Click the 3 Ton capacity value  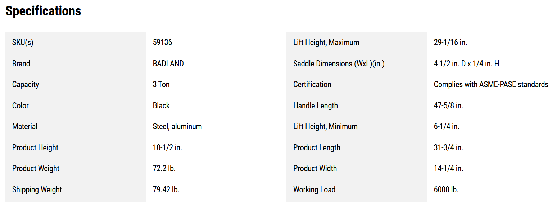pyautogui.click(x=161, y=84)
